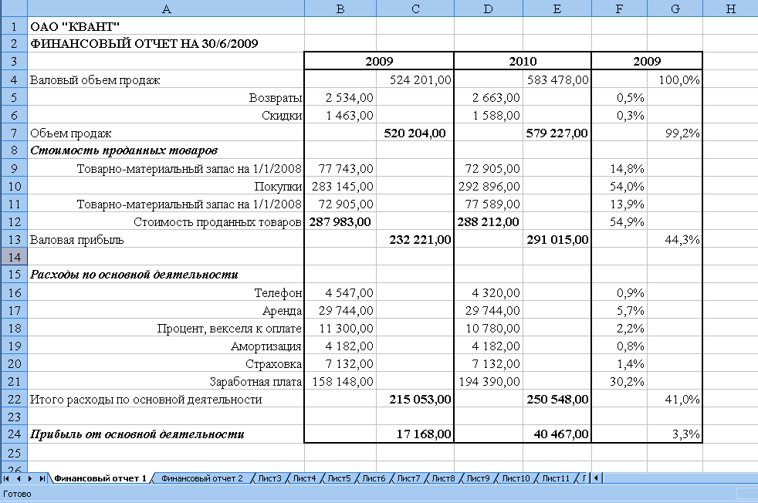The width and height of the screenshot is (758, 503).
Task: Select value 1 588,00
Action: [489, 116]
